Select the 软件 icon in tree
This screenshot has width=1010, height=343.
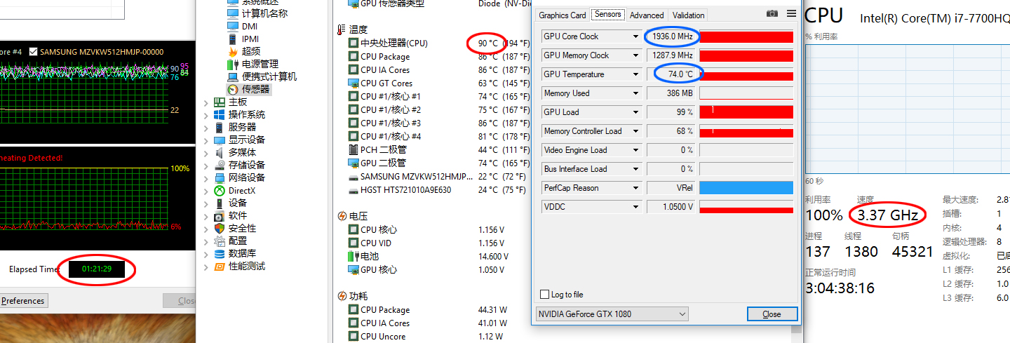[x=220, y=215]
